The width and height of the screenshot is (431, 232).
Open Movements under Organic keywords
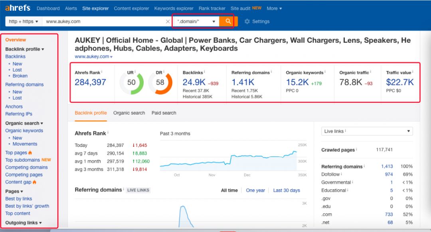pos(25,144)
